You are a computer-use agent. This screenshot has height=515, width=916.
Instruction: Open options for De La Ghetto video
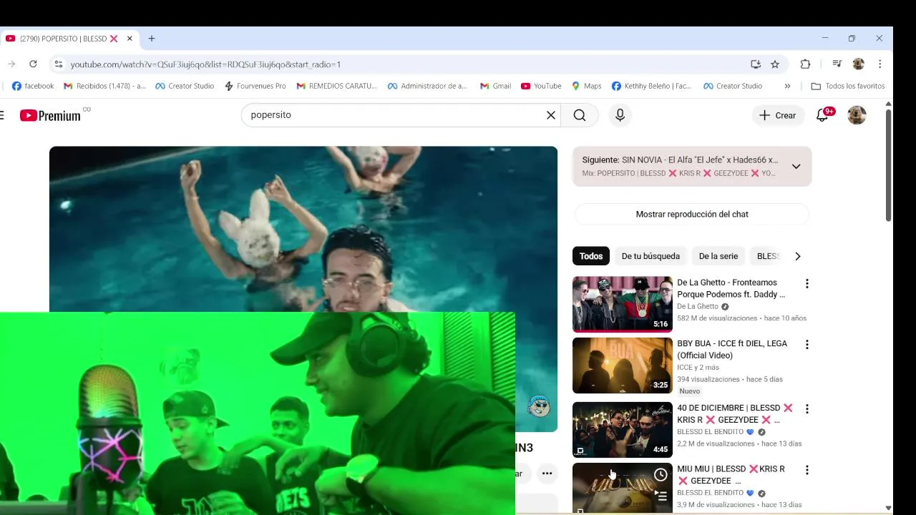point(807,284)
